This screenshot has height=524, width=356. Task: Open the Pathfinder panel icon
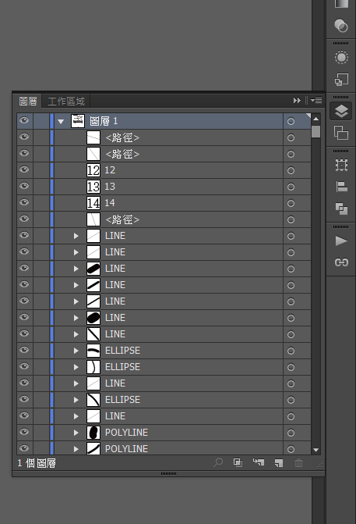(341, 209)
